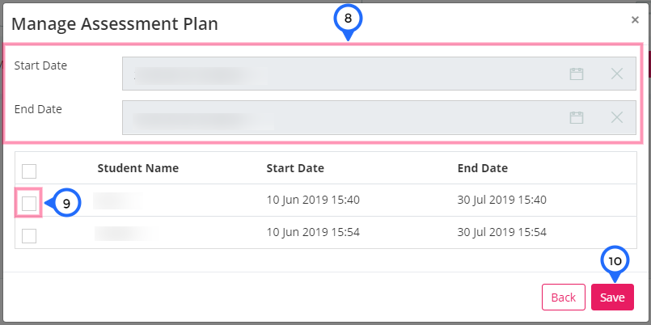Select the 30 Jul 2019 15:54 end date cell
Viewport: 651px width, 325px height.
pos(501,232)
